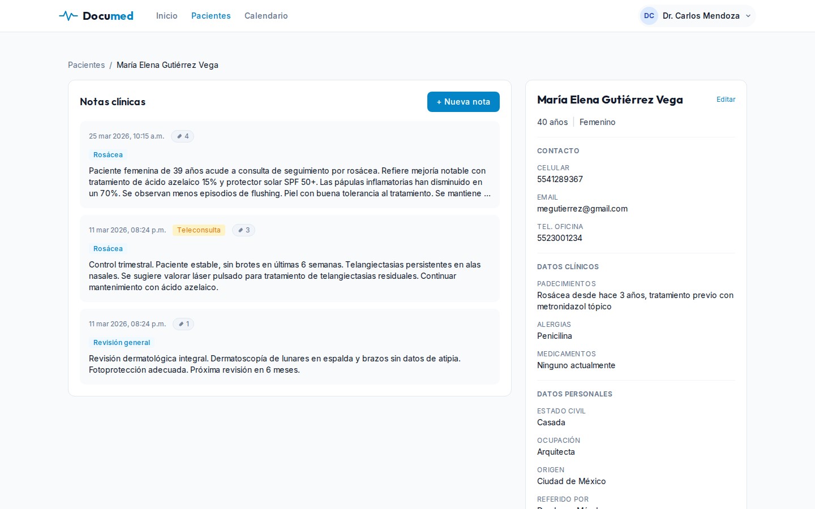Click Editar link on patient card
This screenshot has width=815, height=509.
726,100
